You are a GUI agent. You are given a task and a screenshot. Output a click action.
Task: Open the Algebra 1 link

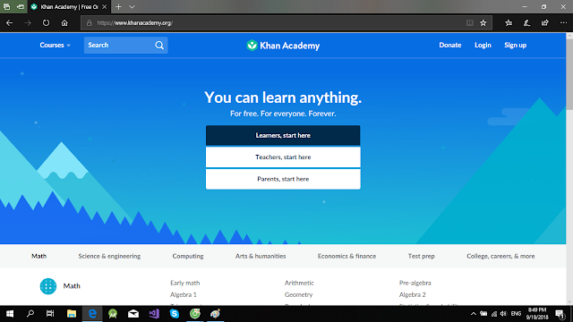[184, 294]
